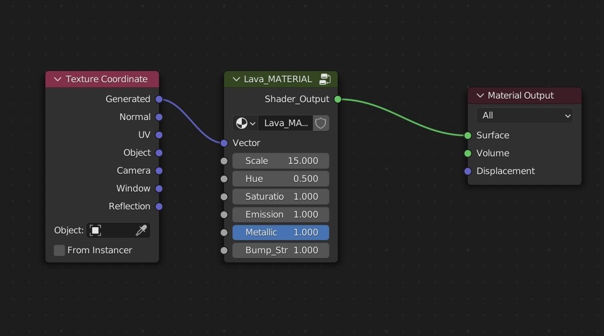Click the Displacement label

(x=506, y=171)
